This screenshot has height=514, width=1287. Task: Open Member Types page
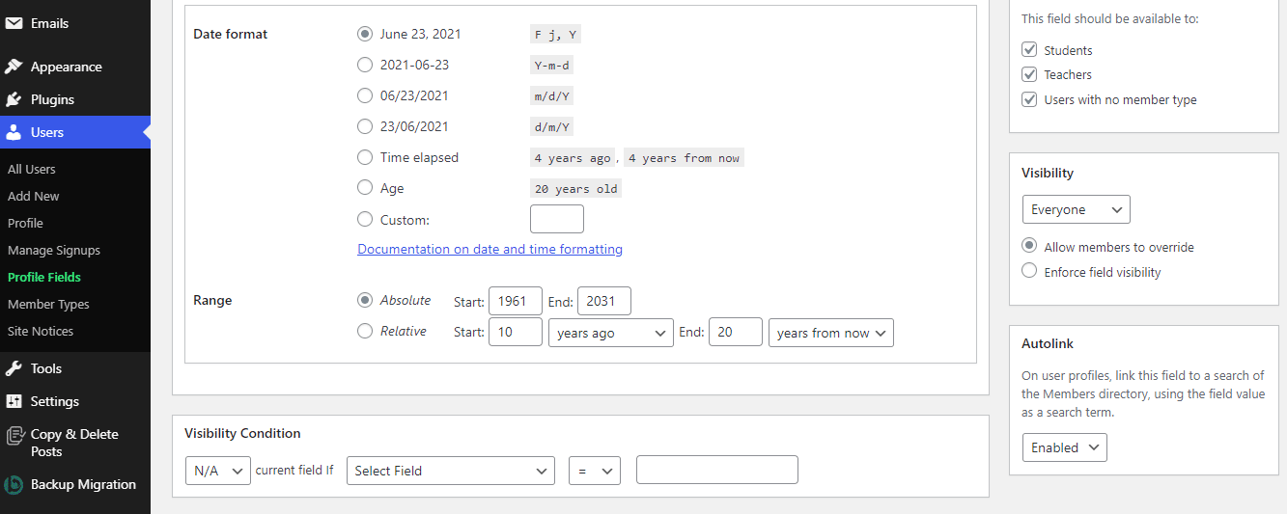pyautogui.click(x=48, y=304)
